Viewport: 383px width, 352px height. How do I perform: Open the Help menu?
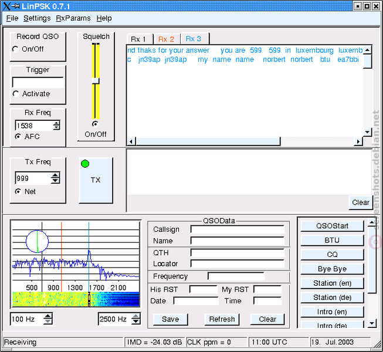point(104,18)
